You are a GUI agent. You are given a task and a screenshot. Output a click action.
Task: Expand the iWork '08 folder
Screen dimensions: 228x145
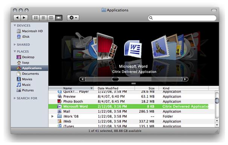(53, 116)
